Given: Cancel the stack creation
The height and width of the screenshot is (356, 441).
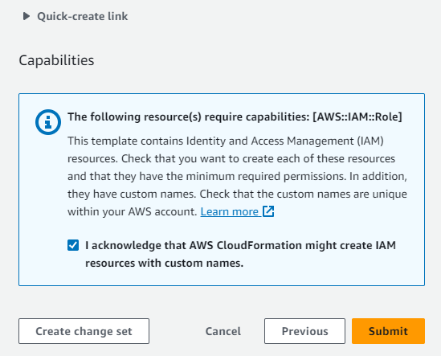Looking at the screenshot, I should pos(223,331).
